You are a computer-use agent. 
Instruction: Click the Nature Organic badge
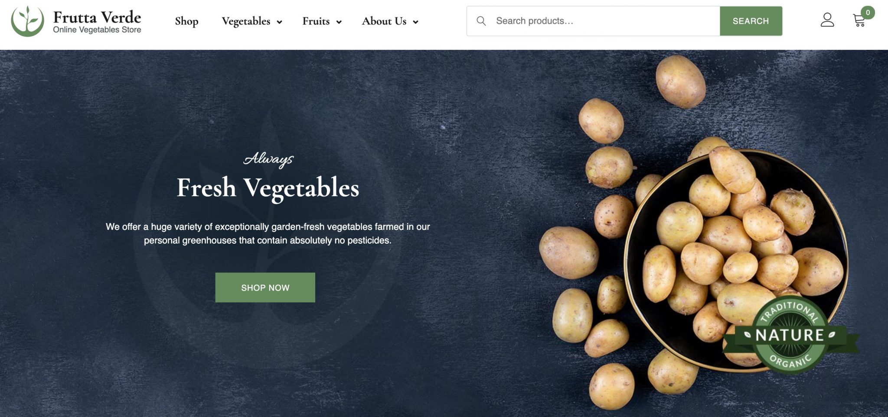click(790, 335)
